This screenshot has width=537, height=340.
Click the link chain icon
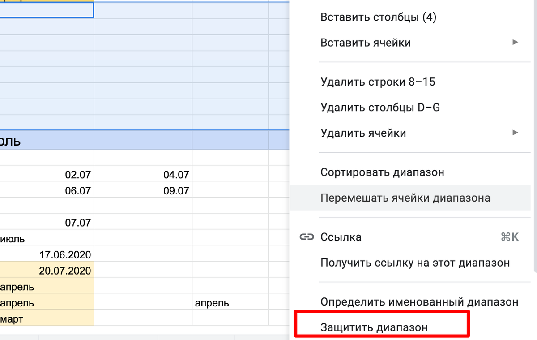(x=306, y=237)
